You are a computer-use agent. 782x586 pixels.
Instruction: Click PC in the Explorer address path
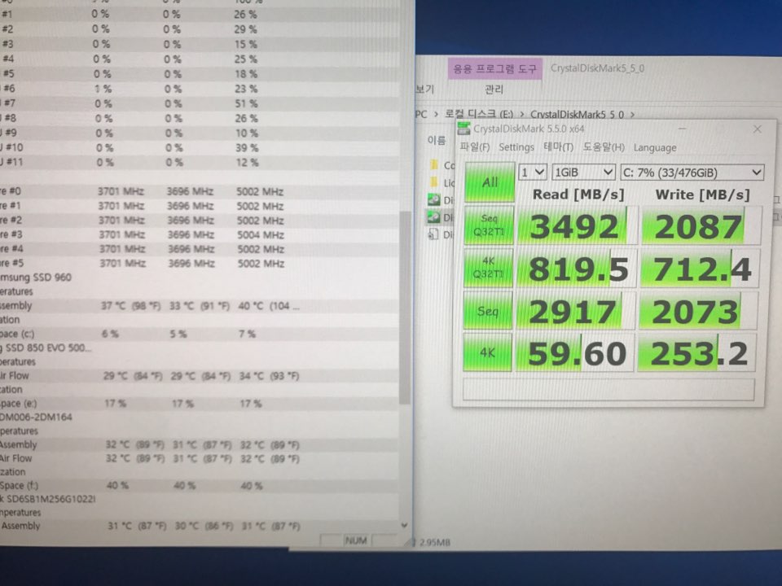(421, 114)
